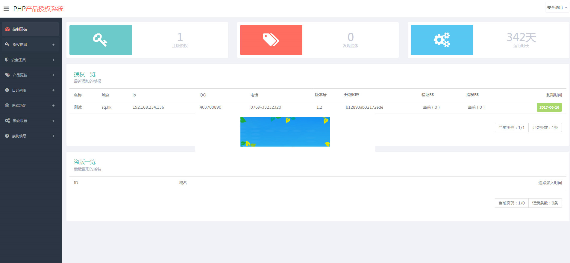Click the red tags icon tile
The height and width of the screenshot is (263, 570).
pos(271,40)
